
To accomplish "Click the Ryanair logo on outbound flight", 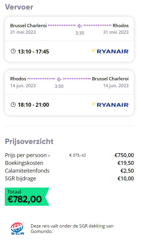I will coord(110,51).
